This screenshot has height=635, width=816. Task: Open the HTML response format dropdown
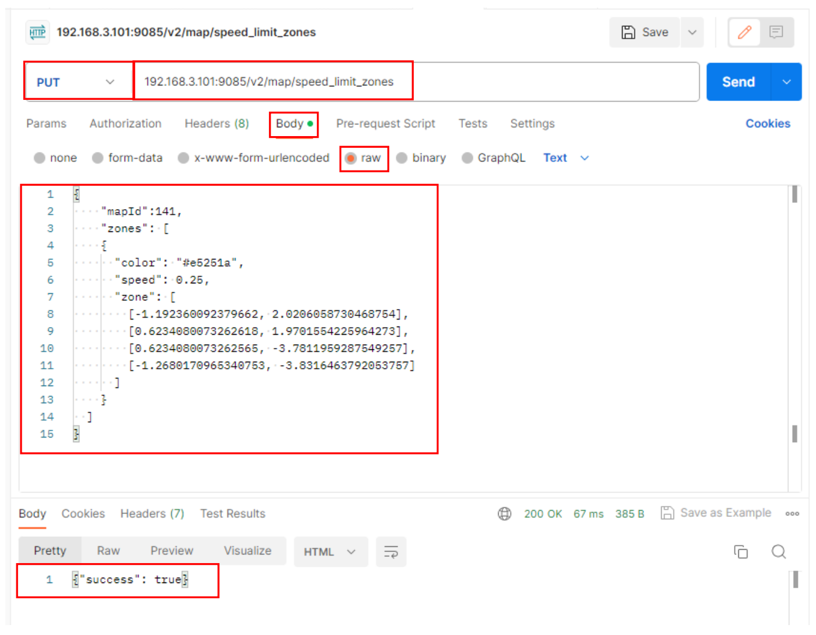(x=330, y=551)
